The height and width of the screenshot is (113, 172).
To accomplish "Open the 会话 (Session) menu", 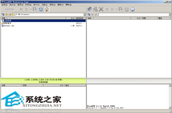I will coord(4,5).
